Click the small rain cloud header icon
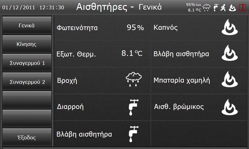 click(x=207, y=7)
